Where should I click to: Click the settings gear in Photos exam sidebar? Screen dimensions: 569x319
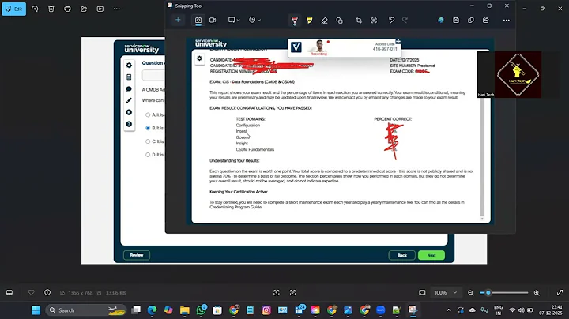[x=129, y=66]
